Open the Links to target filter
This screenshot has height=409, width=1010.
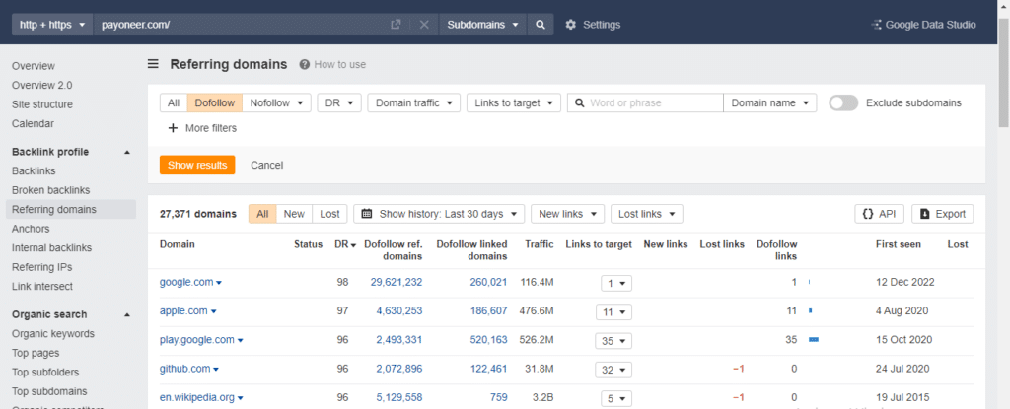(x=513, y=103)
